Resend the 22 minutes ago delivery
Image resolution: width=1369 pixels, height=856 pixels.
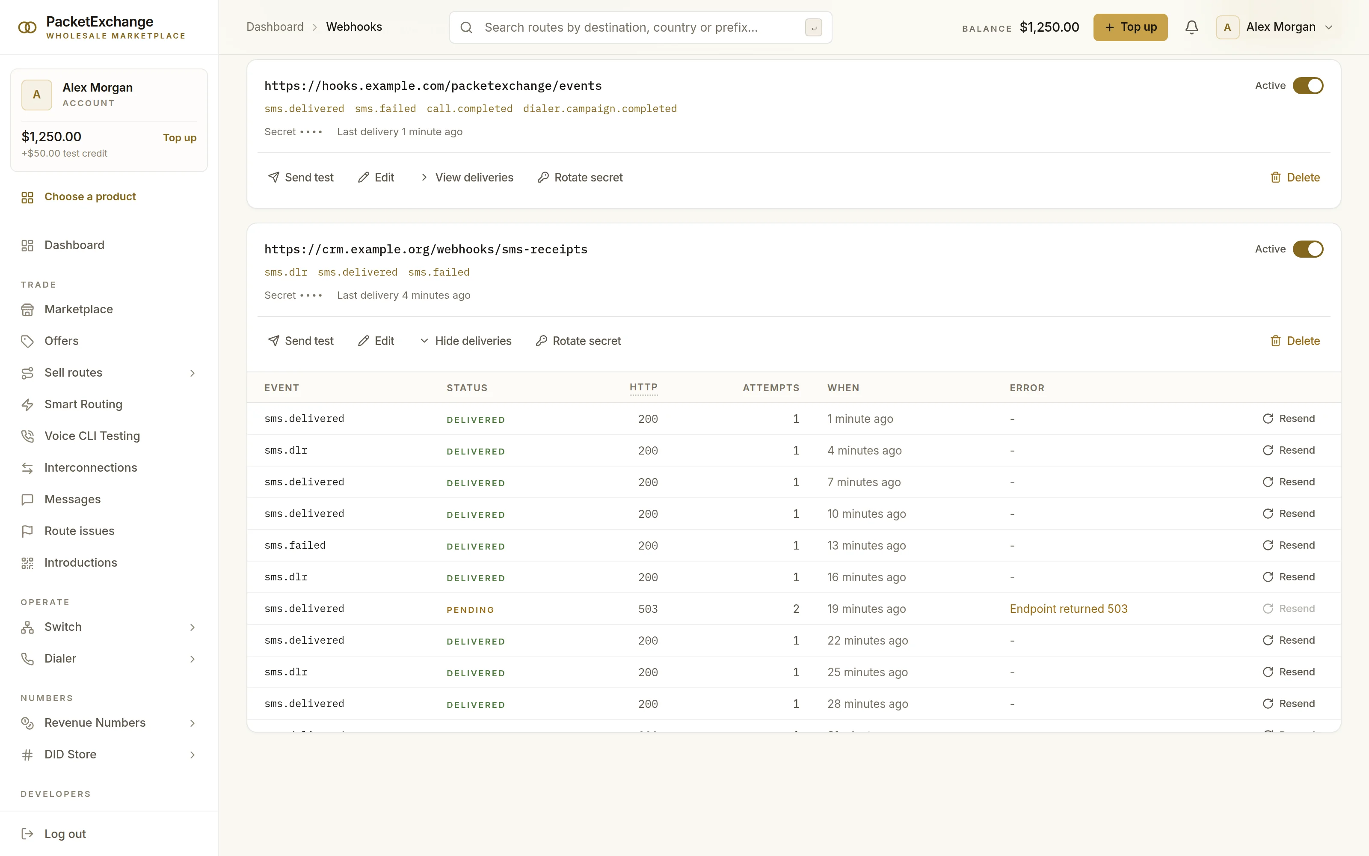point(1289,640)
